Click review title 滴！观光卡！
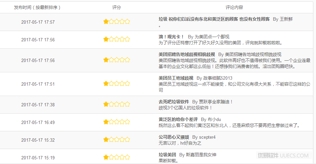 click(x=172, y=37)
